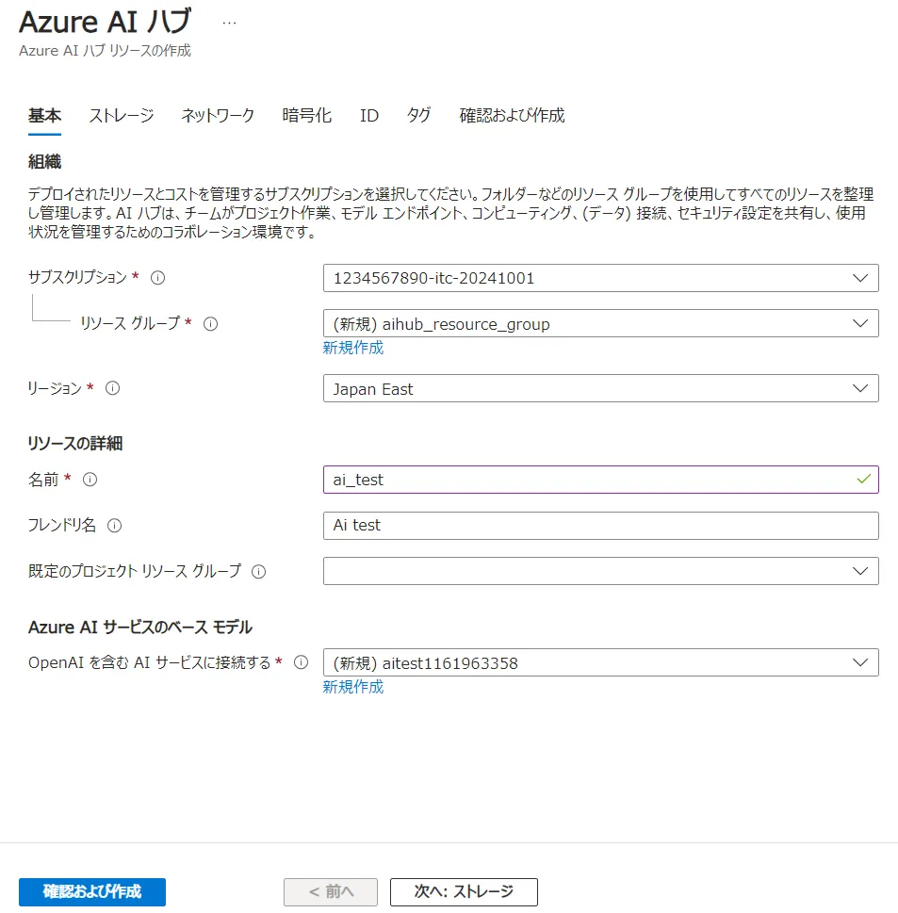Switch to the ストレージ tab
The width and height of the screenshot is (898, 913).
pyautogui.click(x=122, y=116)
